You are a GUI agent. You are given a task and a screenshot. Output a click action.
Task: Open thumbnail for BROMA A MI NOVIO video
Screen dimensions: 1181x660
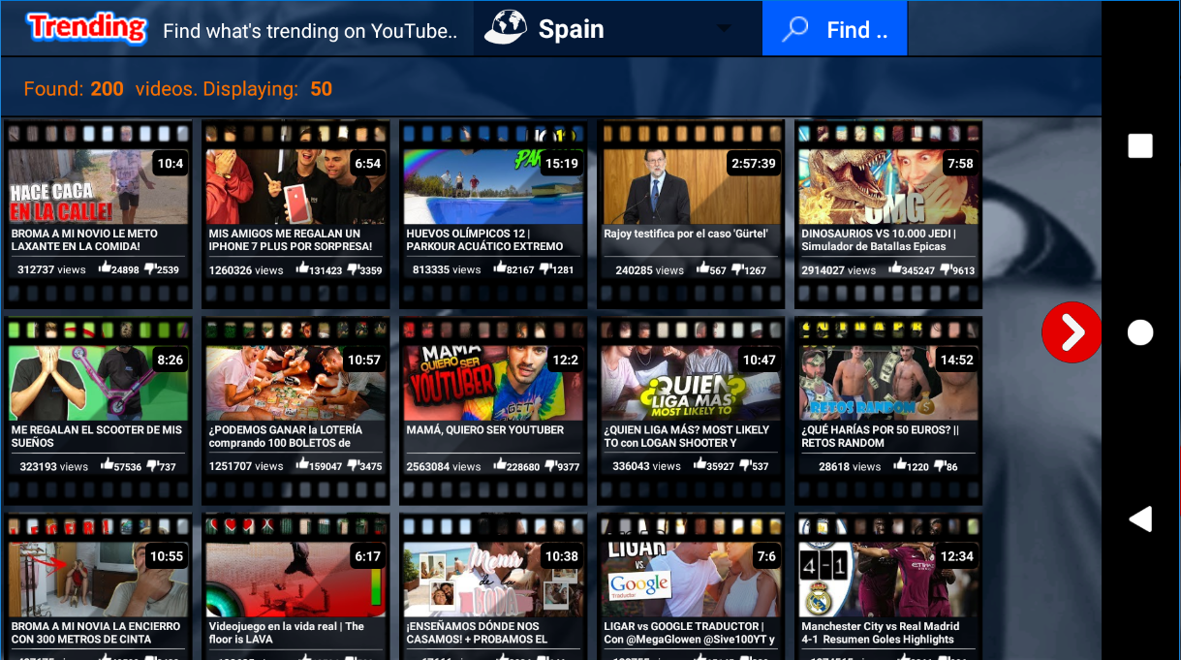tap(98, 187)
